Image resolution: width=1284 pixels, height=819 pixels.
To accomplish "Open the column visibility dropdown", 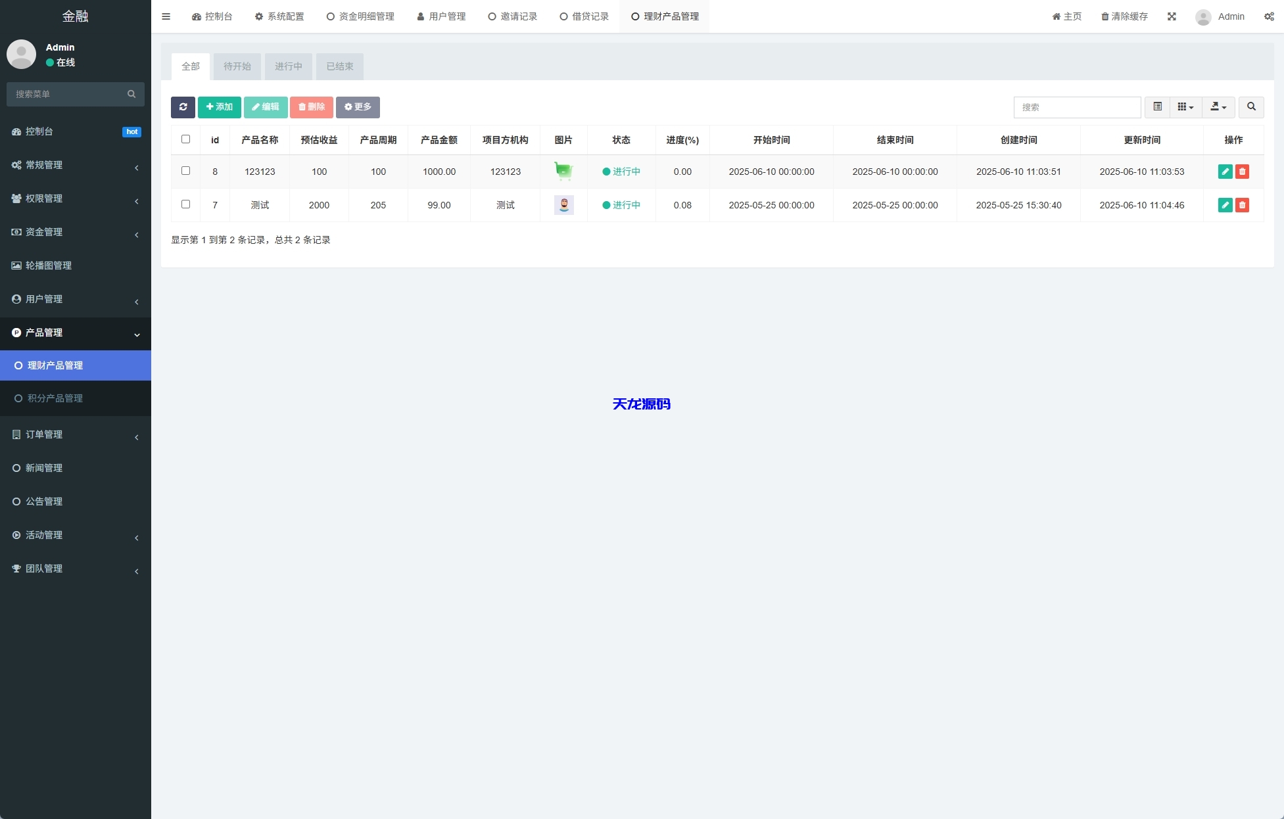I will (x=1185, y=106).
